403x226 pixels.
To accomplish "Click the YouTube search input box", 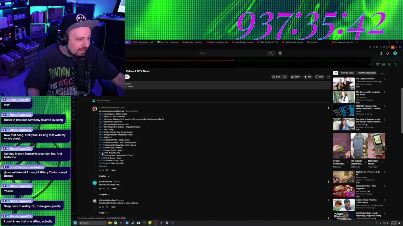I will (x=232, y=53).
